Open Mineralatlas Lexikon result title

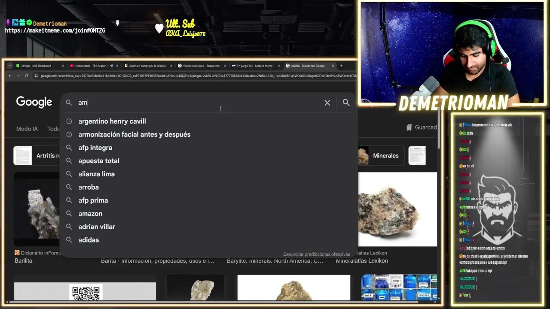click(362, 261)
